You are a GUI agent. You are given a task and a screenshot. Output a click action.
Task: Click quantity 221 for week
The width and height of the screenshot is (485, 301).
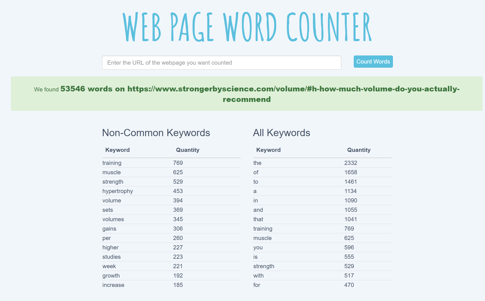(178, 266)
